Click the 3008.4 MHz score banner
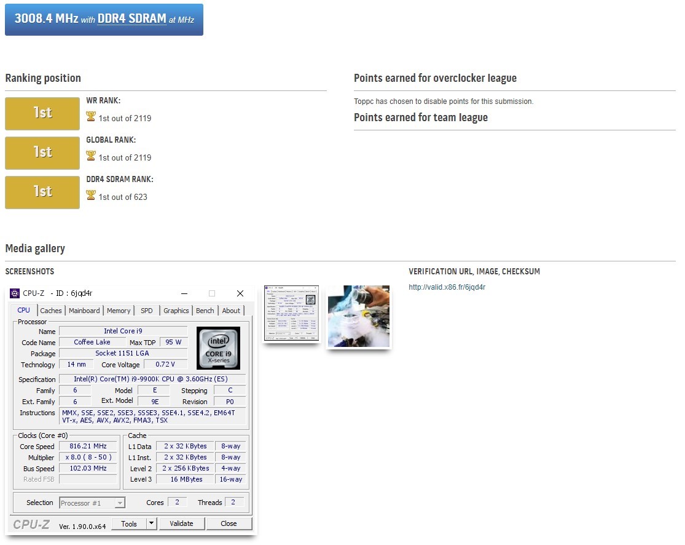The height and width of the screenshot is (545, 685). pyautogui.click(x=104, y=19)
